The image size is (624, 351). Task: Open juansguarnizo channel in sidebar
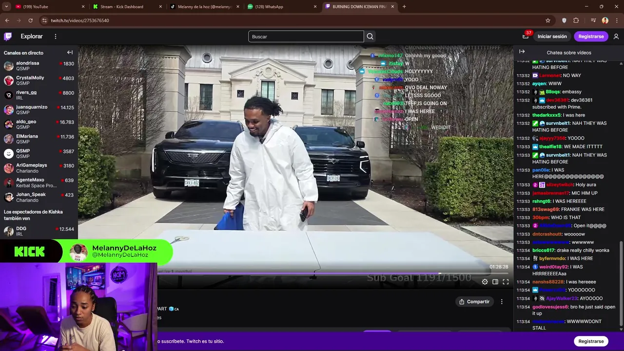coord(39,110)
